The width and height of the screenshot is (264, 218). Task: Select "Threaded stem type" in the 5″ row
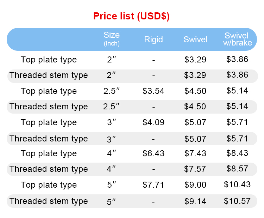[x=49, y=201]
